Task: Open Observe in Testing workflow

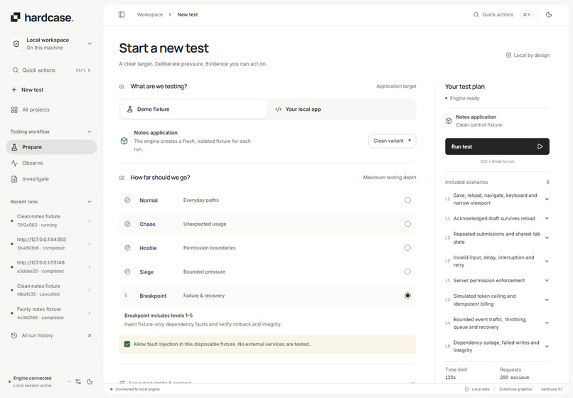Action: pos(51,163)
